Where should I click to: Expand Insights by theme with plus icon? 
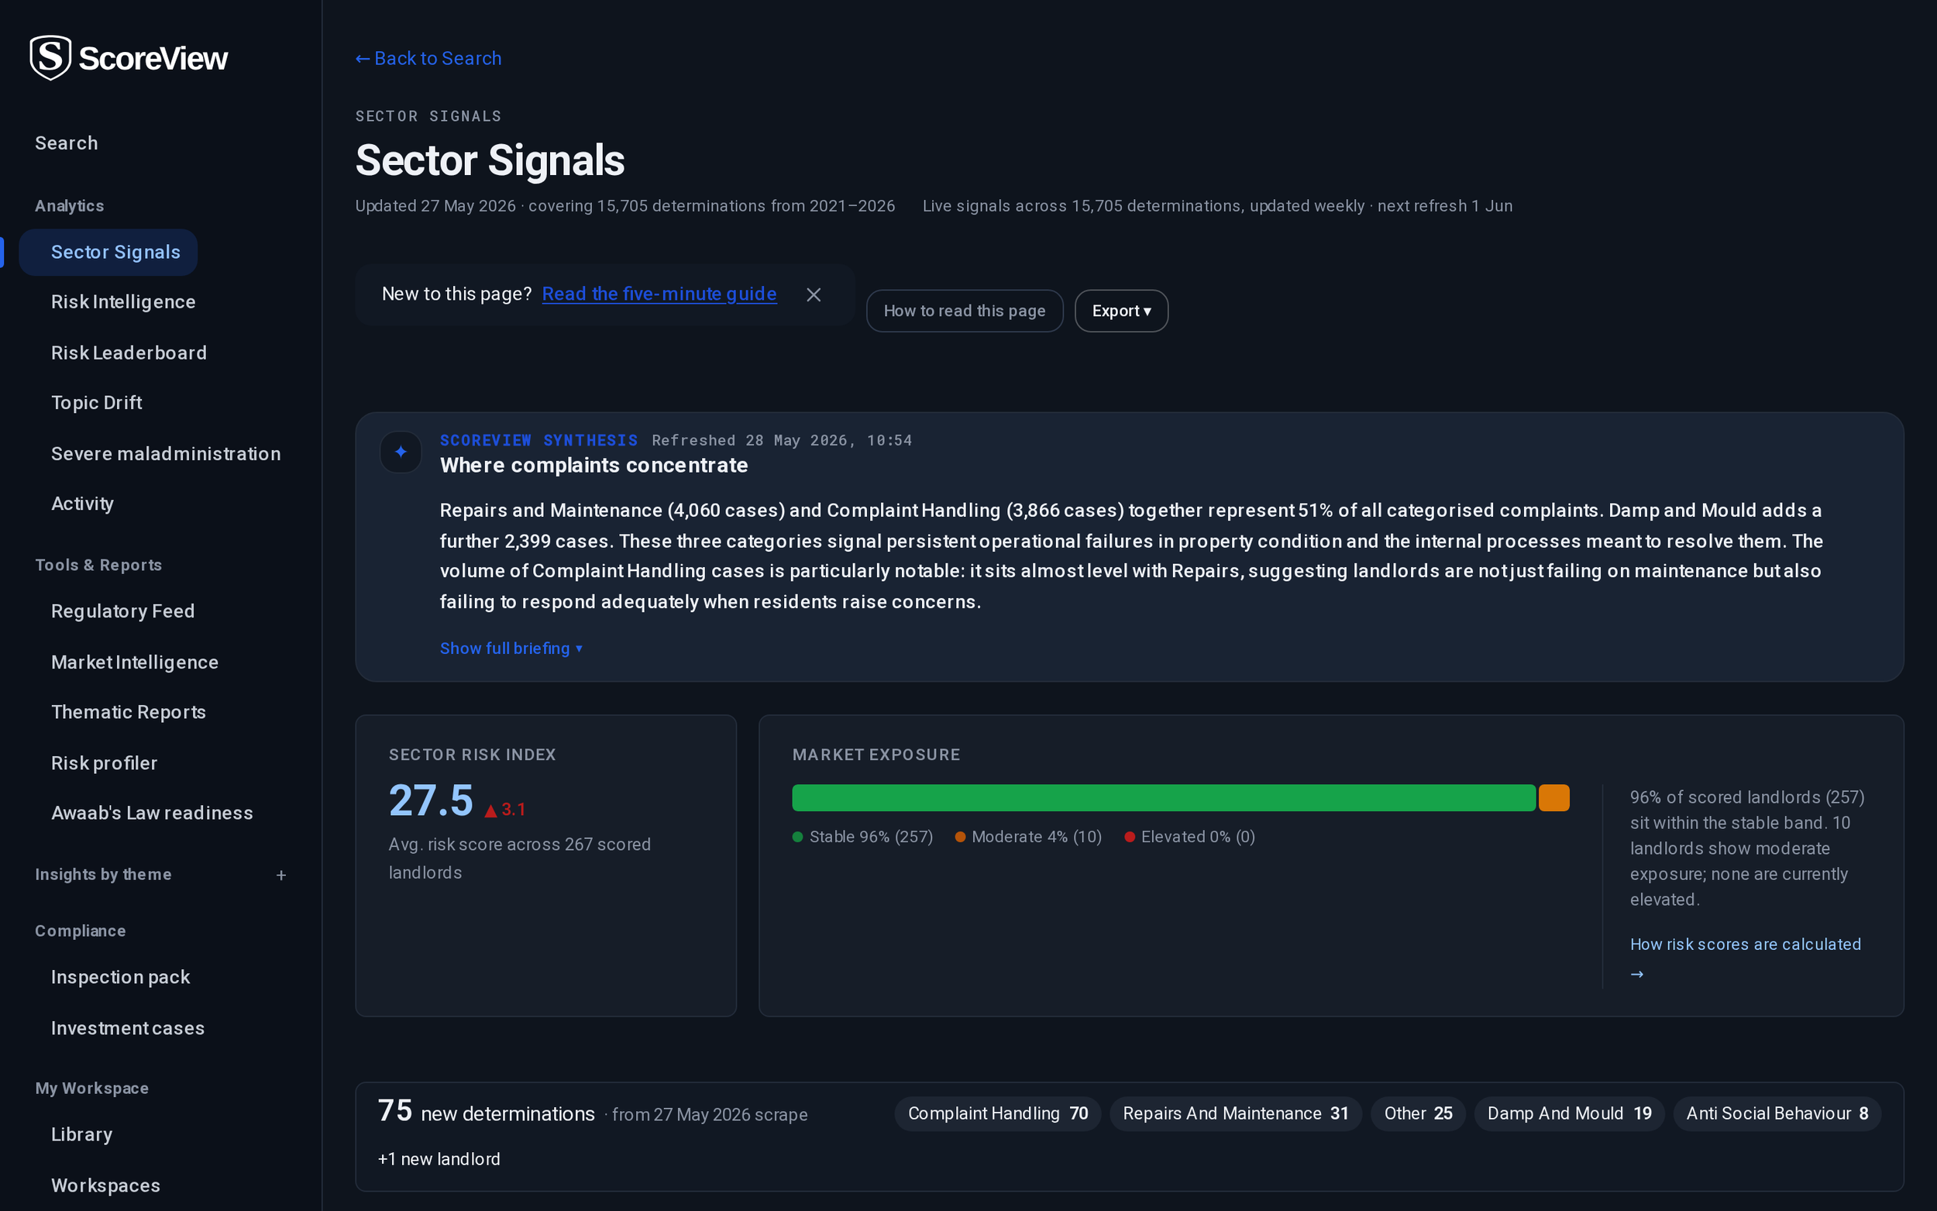(x=281, y=876)
